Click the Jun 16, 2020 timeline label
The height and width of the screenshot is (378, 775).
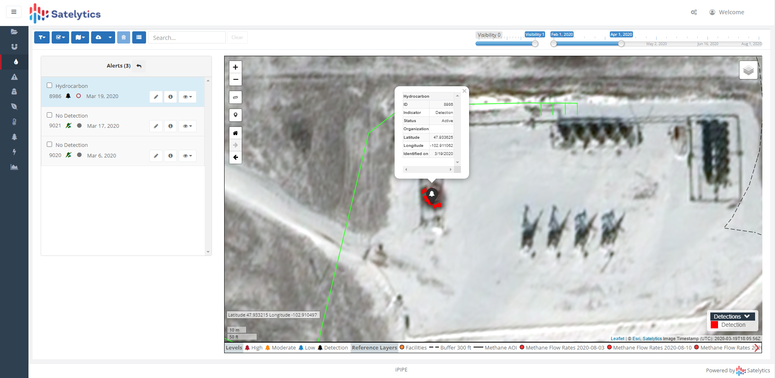tap(708, 44)
